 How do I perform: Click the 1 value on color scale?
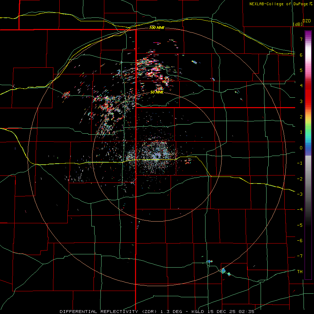(x=301, y=132)
